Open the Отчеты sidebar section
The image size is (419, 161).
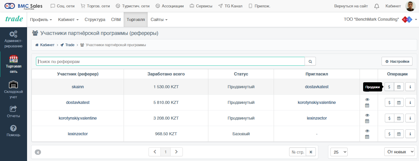pyautogui.click(x=13, y=112)
